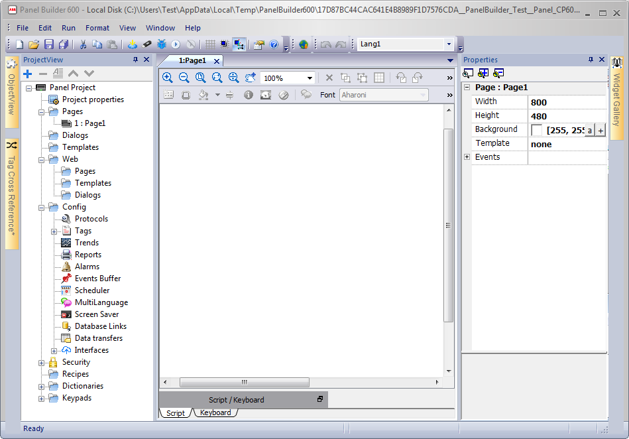Viewport: 629px width, 439px height.
Task: Open the Widget Gallery side panel
Action: tap(616, 97)
